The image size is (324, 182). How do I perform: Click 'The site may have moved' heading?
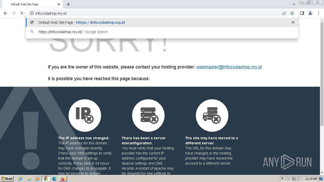pos(212,141)
